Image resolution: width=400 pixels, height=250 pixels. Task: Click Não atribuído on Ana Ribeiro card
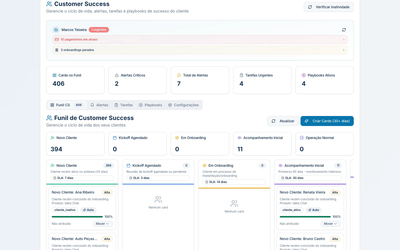(61, 224)
